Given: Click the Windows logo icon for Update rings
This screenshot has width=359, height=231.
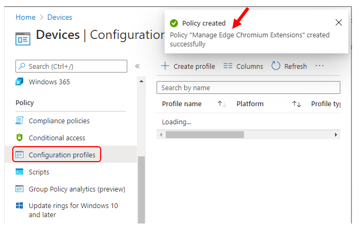Looking at the screenshot, I should [x=20, y=205].
